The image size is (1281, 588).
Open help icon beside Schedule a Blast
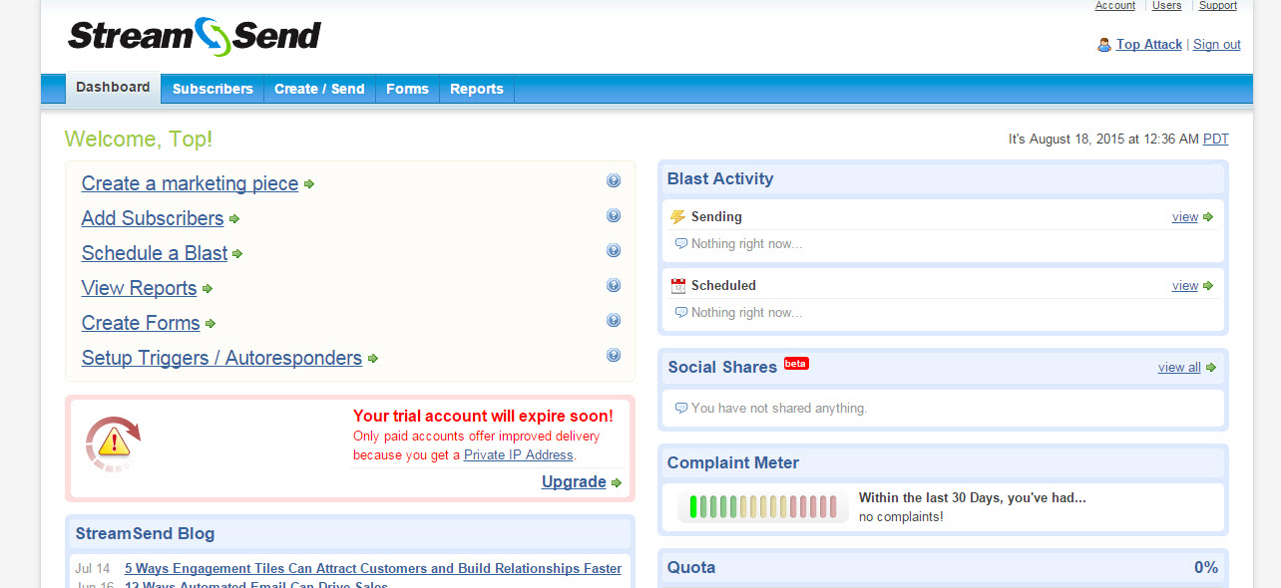pos(614,251)
